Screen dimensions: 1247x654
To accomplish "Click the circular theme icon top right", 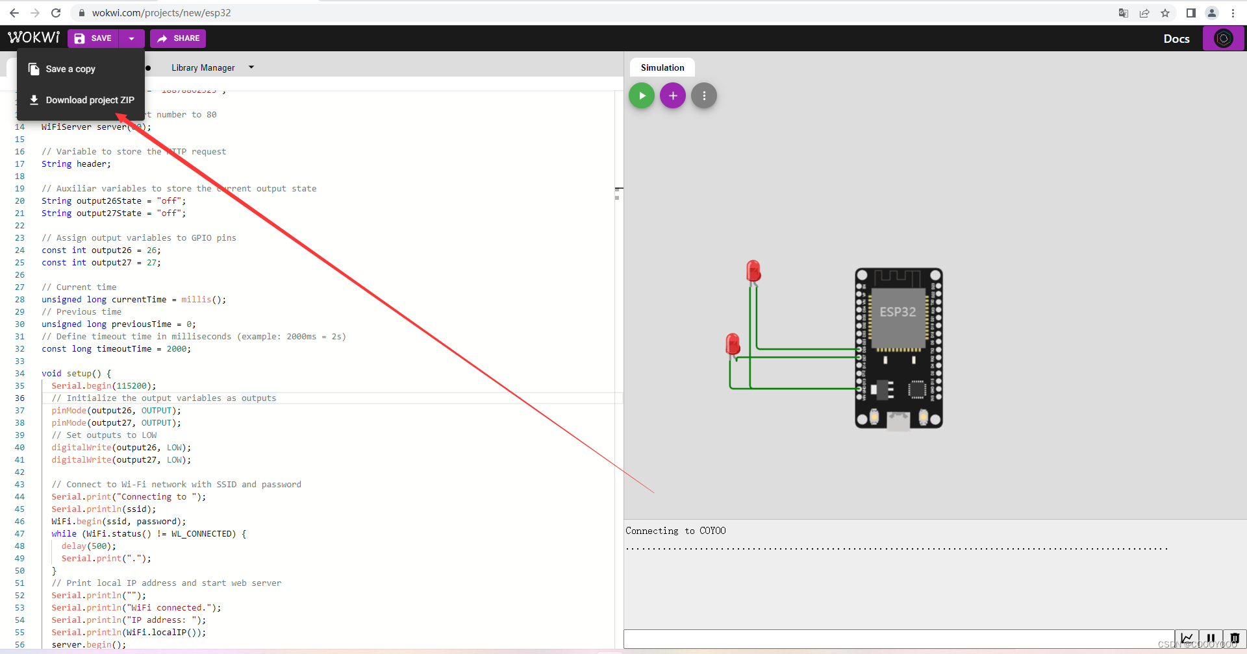I will click(x=1224, y=38).
